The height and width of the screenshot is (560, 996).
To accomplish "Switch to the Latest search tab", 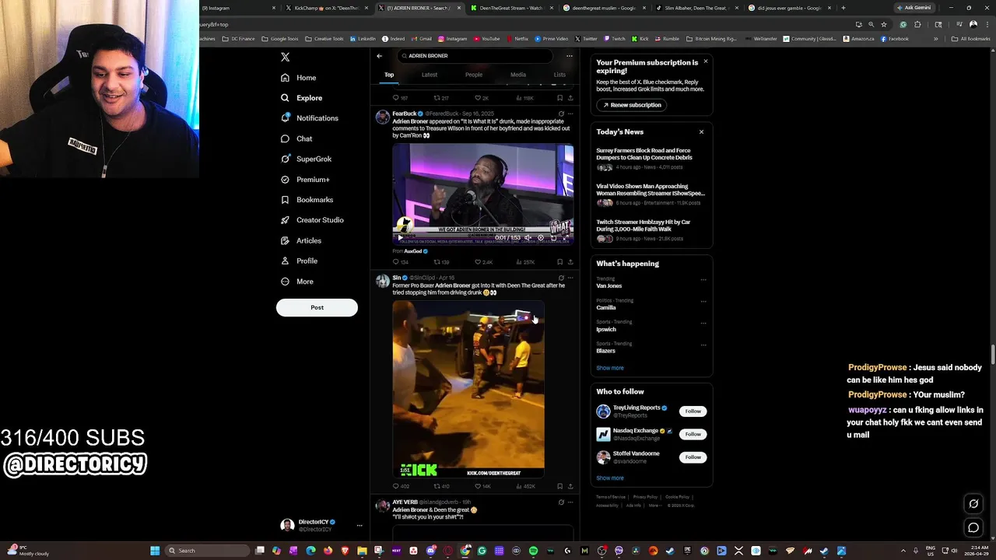I will pyautogui.click(x=430, y=75).
